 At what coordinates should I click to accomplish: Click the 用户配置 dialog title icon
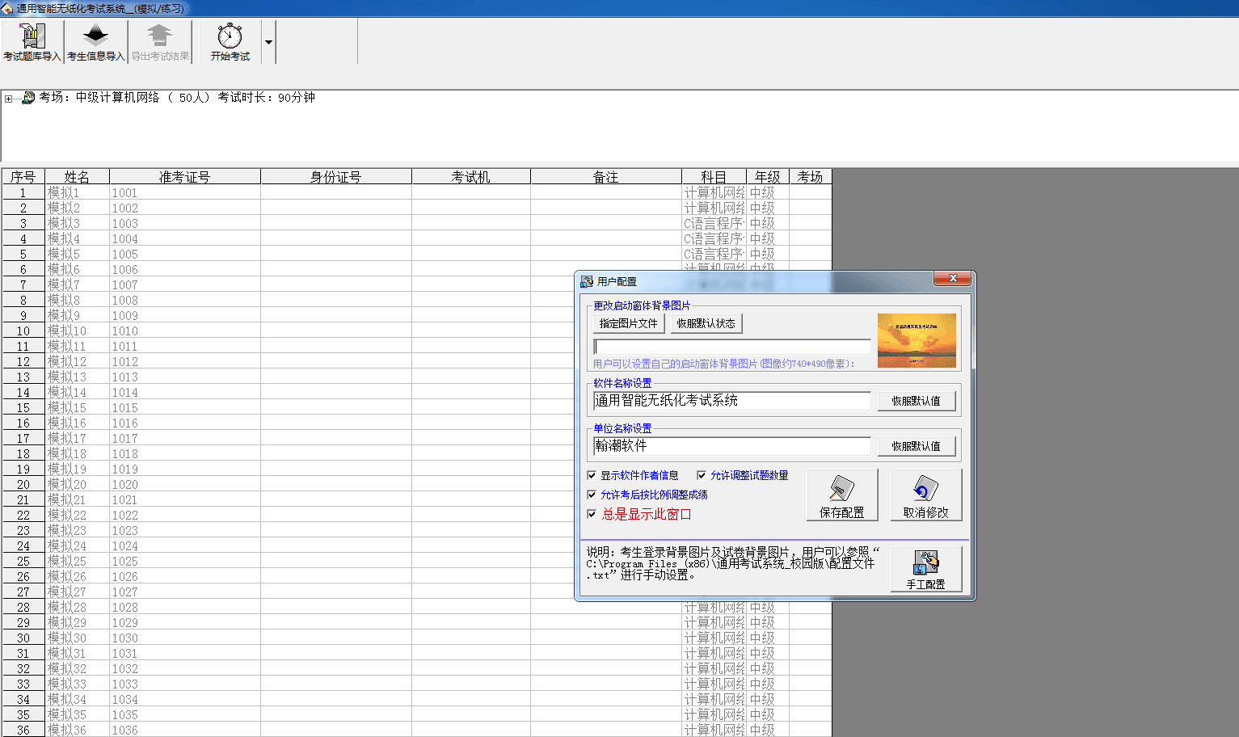587,281
